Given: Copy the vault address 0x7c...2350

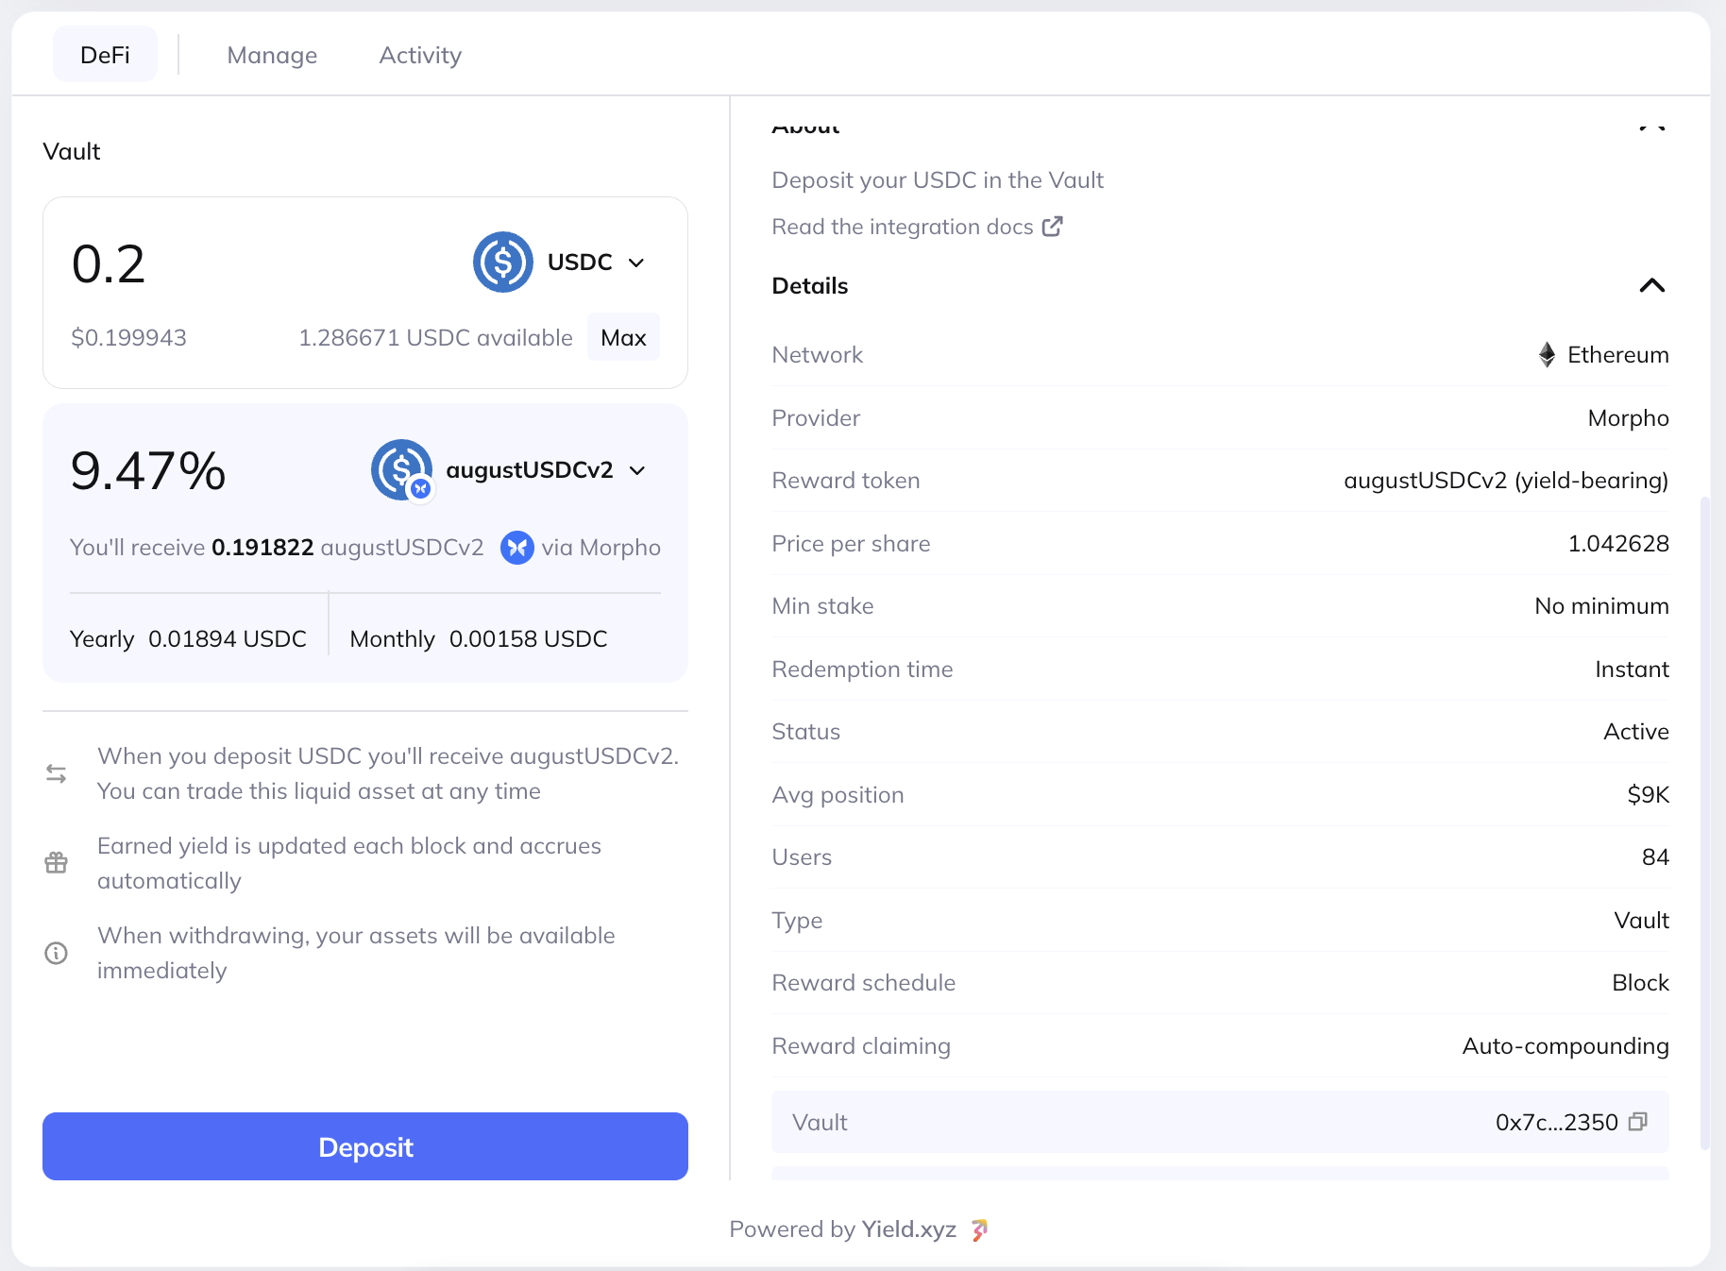Looking at the screenshot, I should click(1638, 1122).
